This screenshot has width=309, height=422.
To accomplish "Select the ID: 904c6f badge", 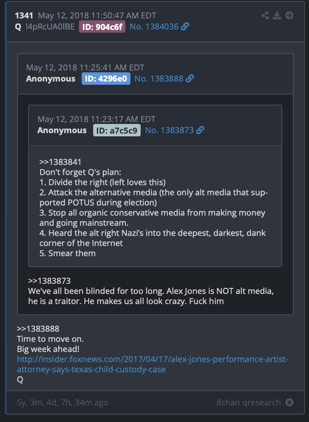I will point(102,27).
